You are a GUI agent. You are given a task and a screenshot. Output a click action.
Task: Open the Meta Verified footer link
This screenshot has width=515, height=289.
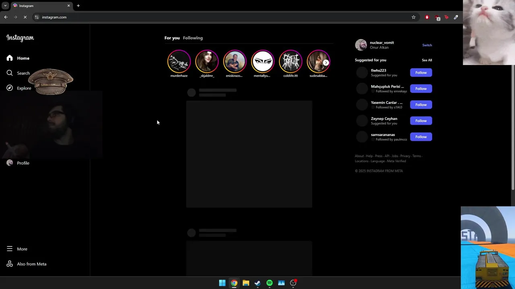396,161
